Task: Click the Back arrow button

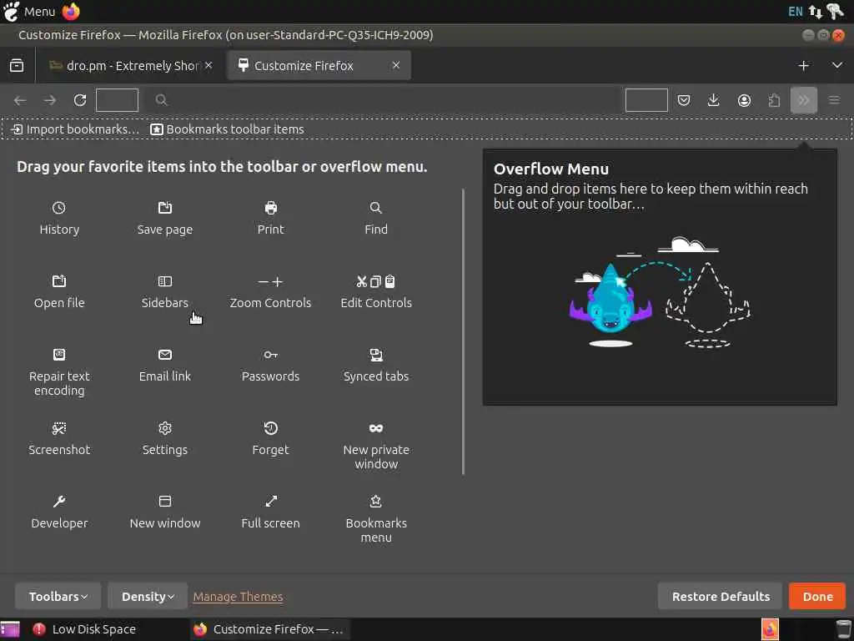Action: 20,100
